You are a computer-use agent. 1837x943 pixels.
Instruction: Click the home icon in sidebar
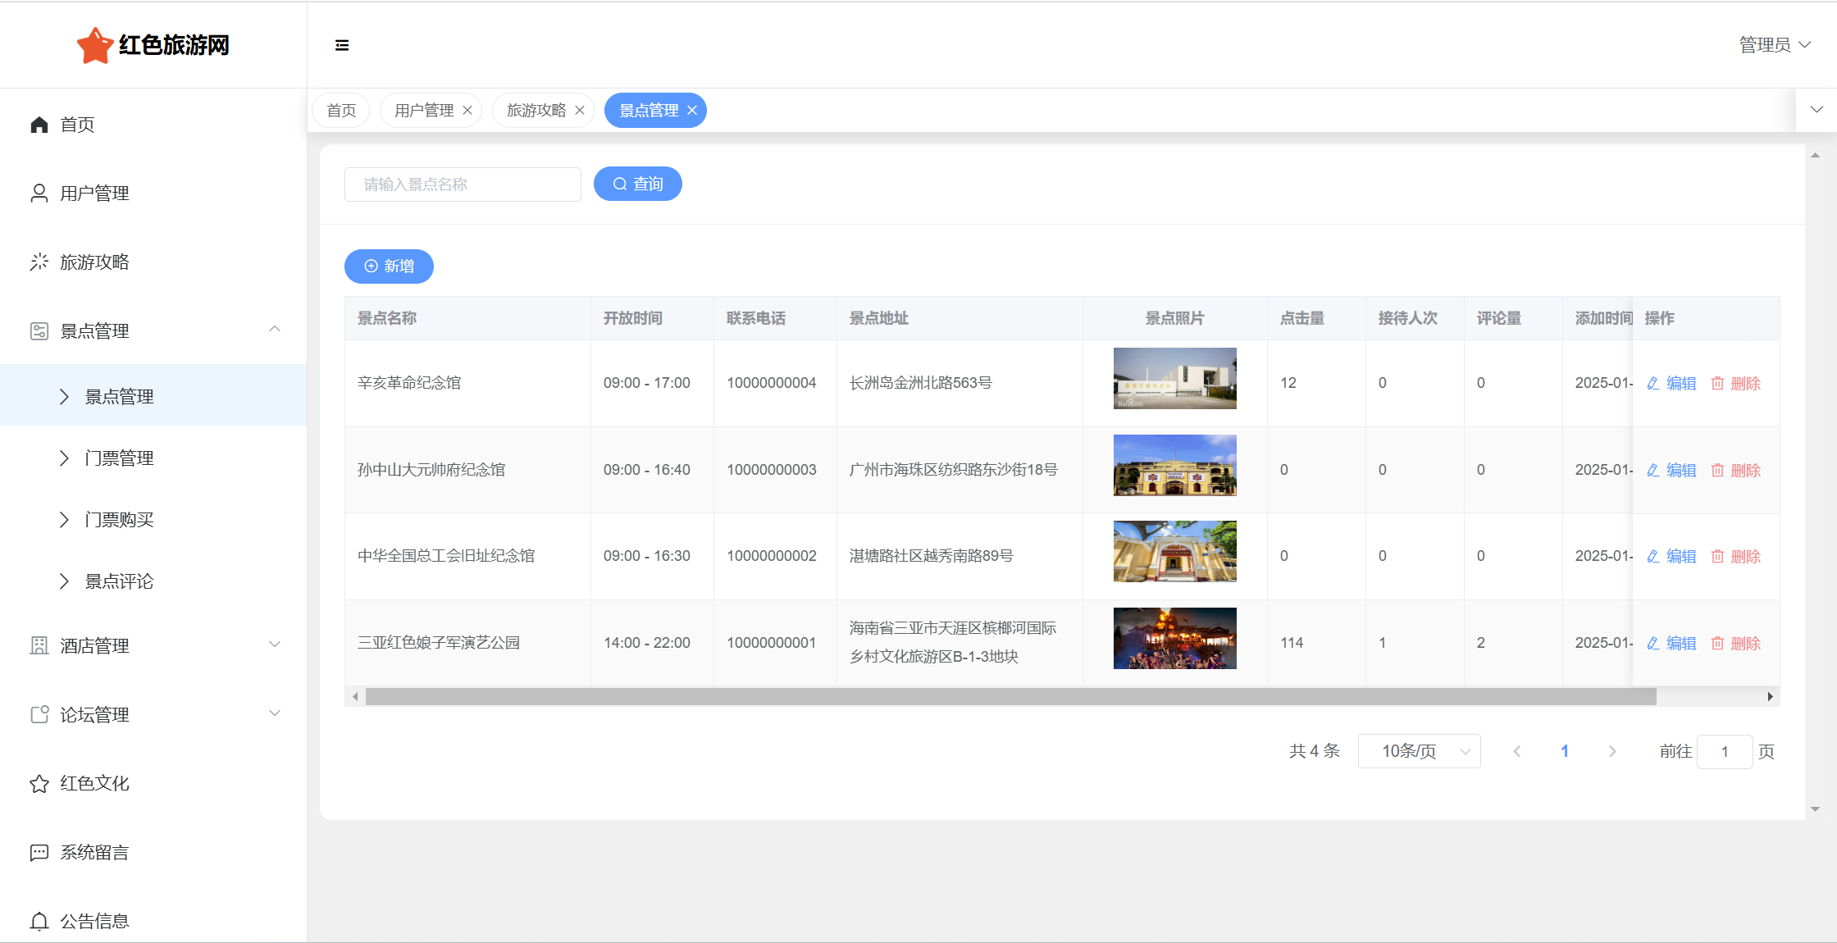(x=39, y=125)
